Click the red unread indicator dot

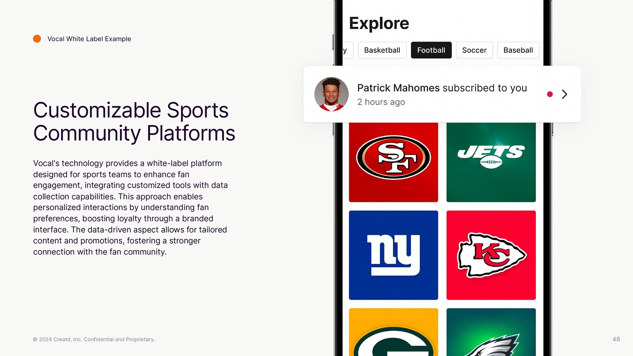(x=549, y=94)
